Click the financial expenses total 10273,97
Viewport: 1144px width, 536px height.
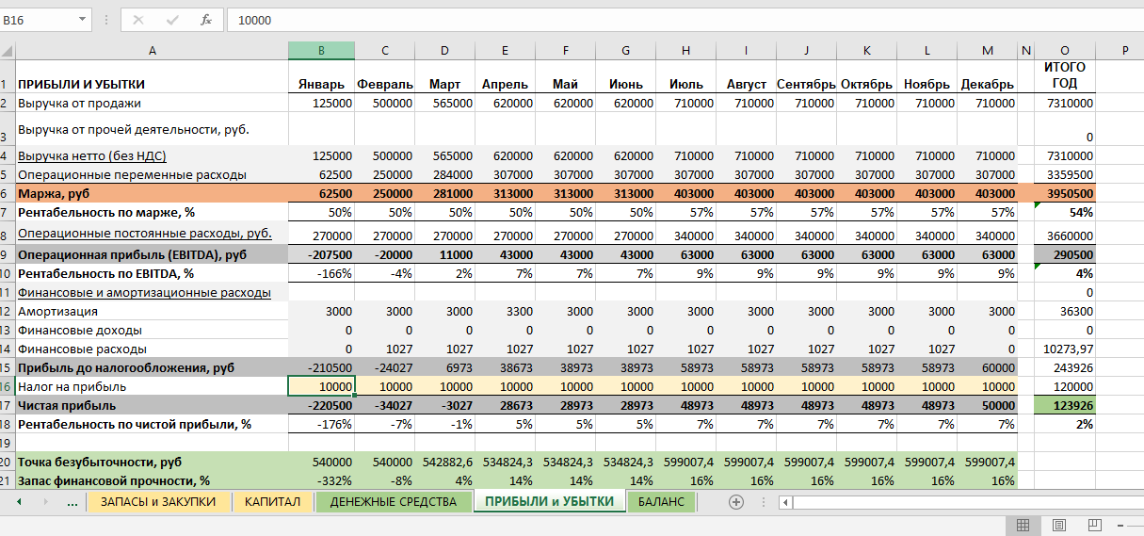(x=1064, y=349)
